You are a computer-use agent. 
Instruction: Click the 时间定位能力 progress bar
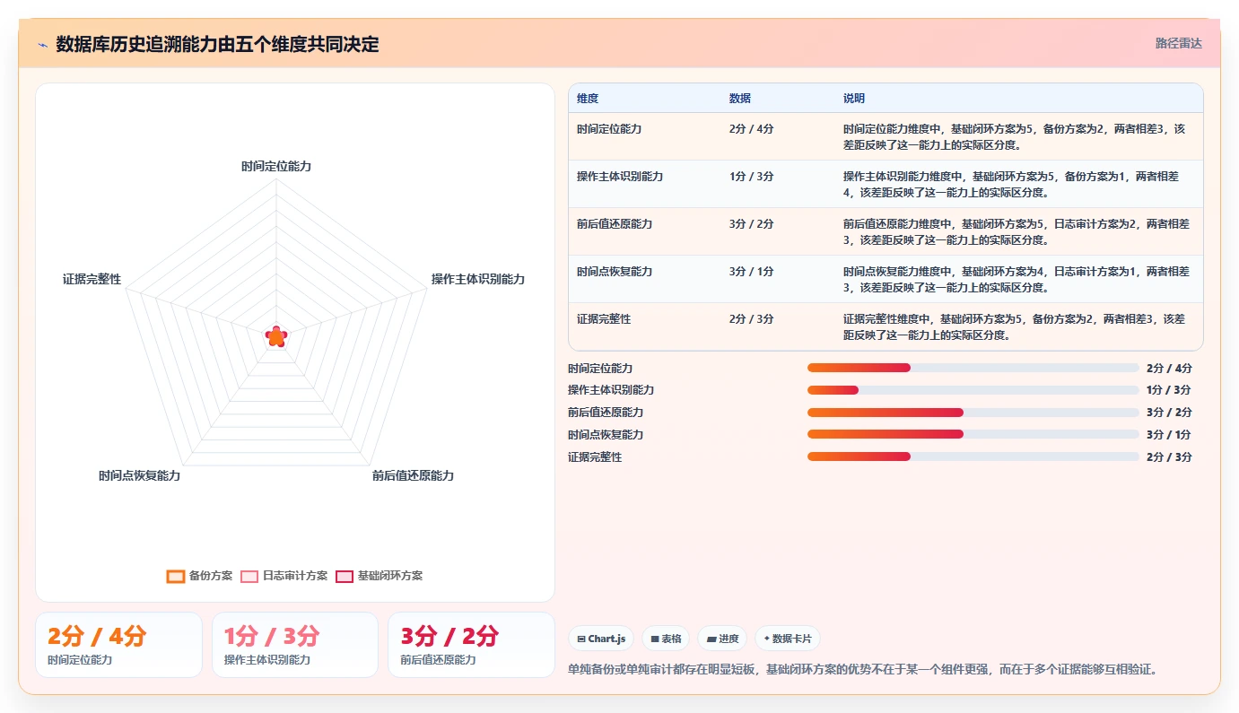coord(973,368)
